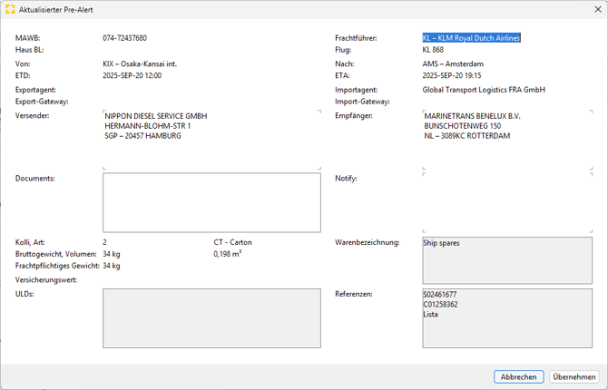Image resolution: width=608 pixels, height=390 pixels.
Task: Click Importagent Global Transport Logistics FRA GmbH
Action: point(483,90)
